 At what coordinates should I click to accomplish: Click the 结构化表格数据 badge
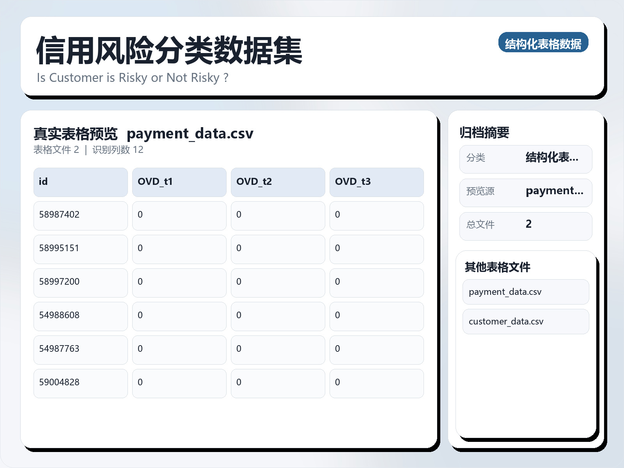point(543,43)
